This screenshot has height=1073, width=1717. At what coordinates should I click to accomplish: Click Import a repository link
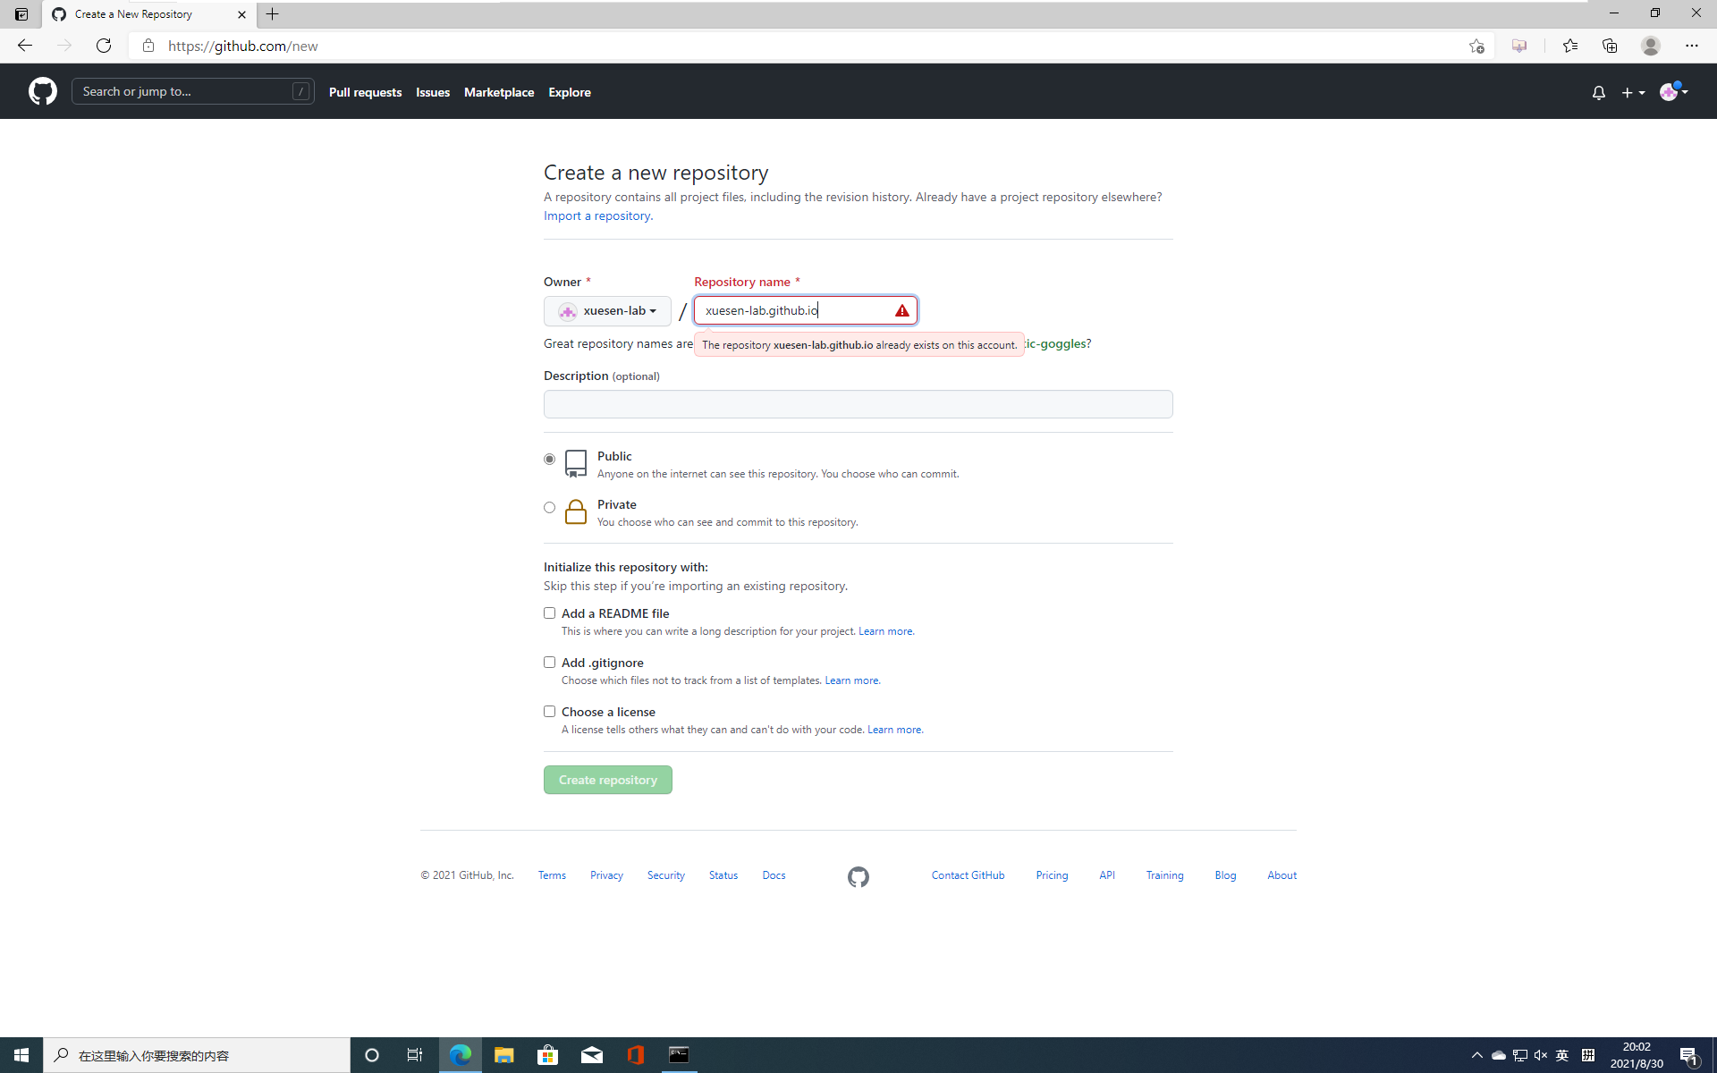click(x=597, y=215)
